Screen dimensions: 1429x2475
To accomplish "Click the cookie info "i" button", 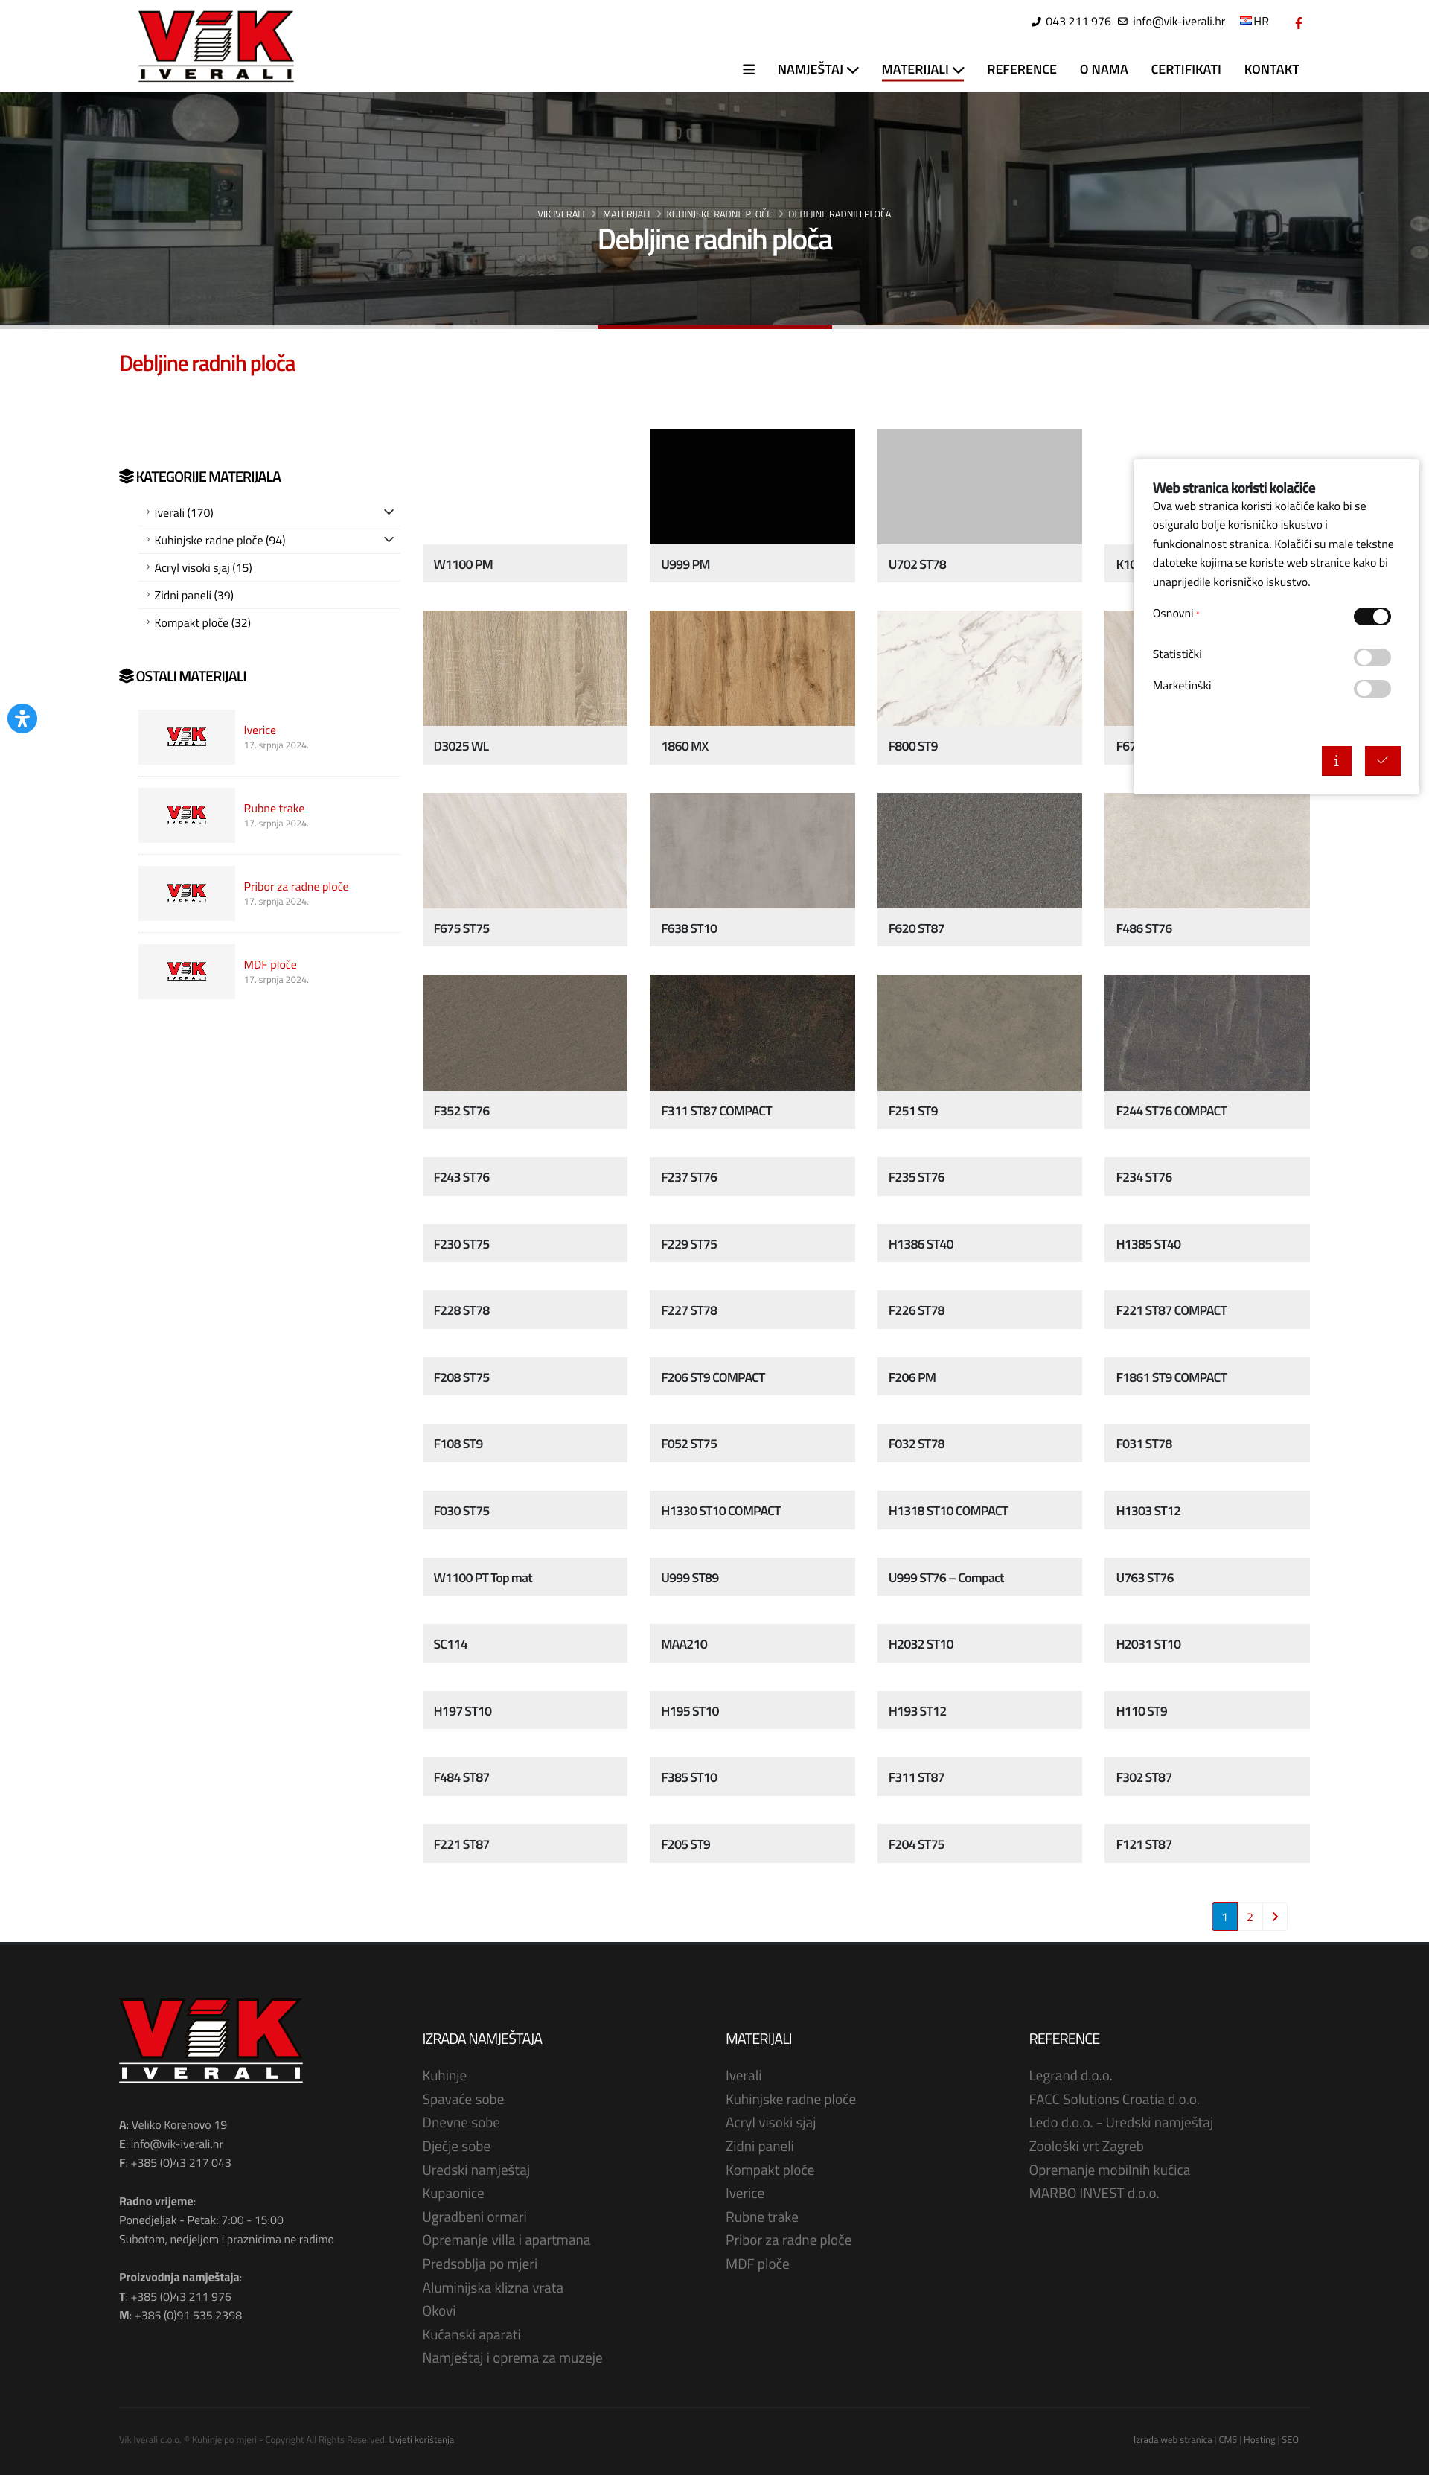I will (x=1336, y=761).
